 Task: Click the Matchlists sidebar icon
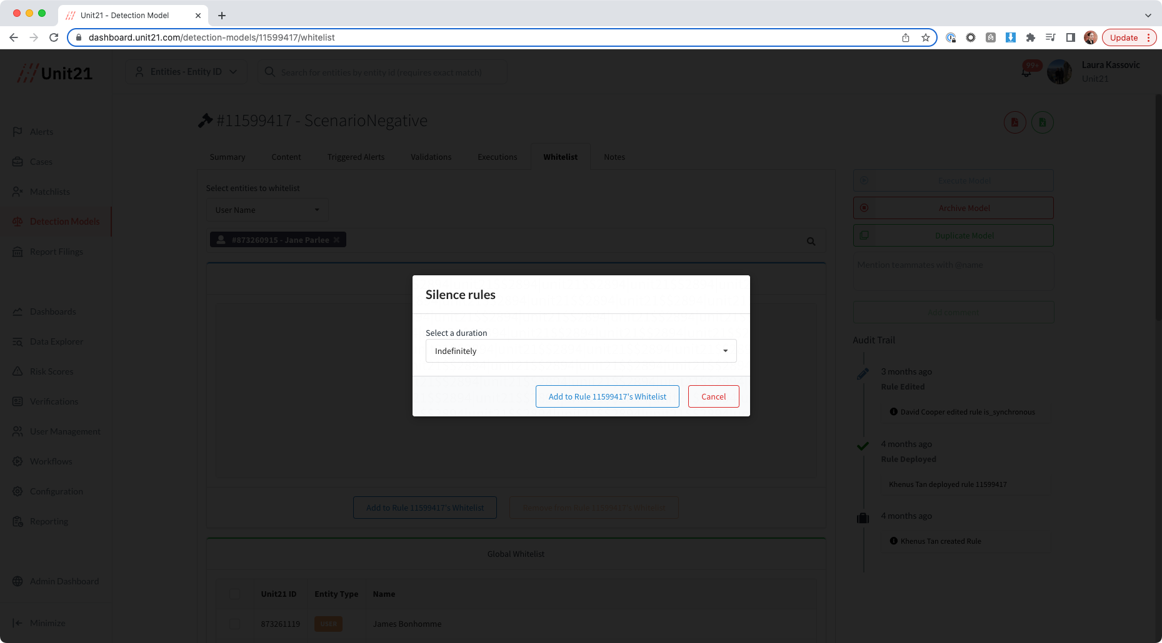[18, 192]
